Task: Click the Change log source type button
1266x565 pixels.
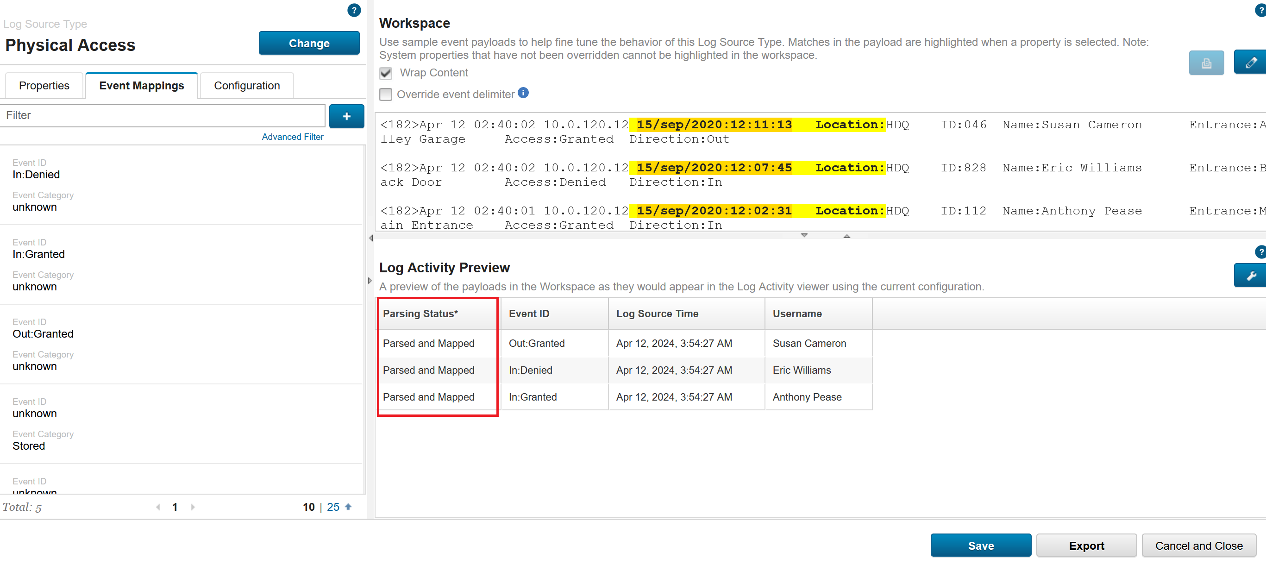Action: click(309, 43)
